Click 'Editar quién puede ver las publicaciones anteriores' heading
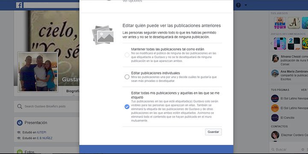Screen dimensions: 308x154 172,26
